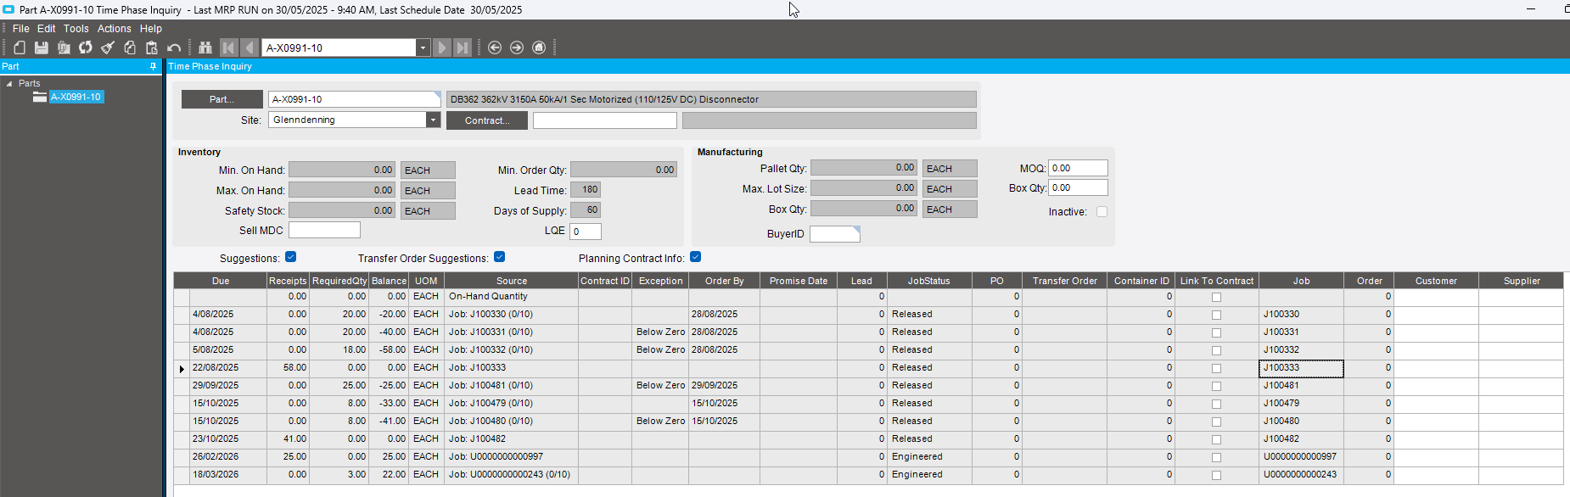Pin the Part tree panel

154,66
